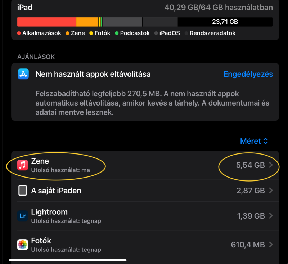Tap the A saját iPaden device icon
Screen dimensions: 288x264
(23, 191)
